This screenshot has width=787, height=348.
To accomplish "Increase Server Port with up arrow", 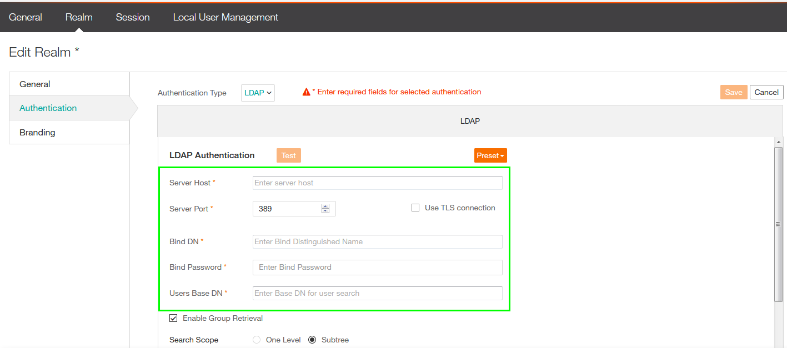I will 325,206.
